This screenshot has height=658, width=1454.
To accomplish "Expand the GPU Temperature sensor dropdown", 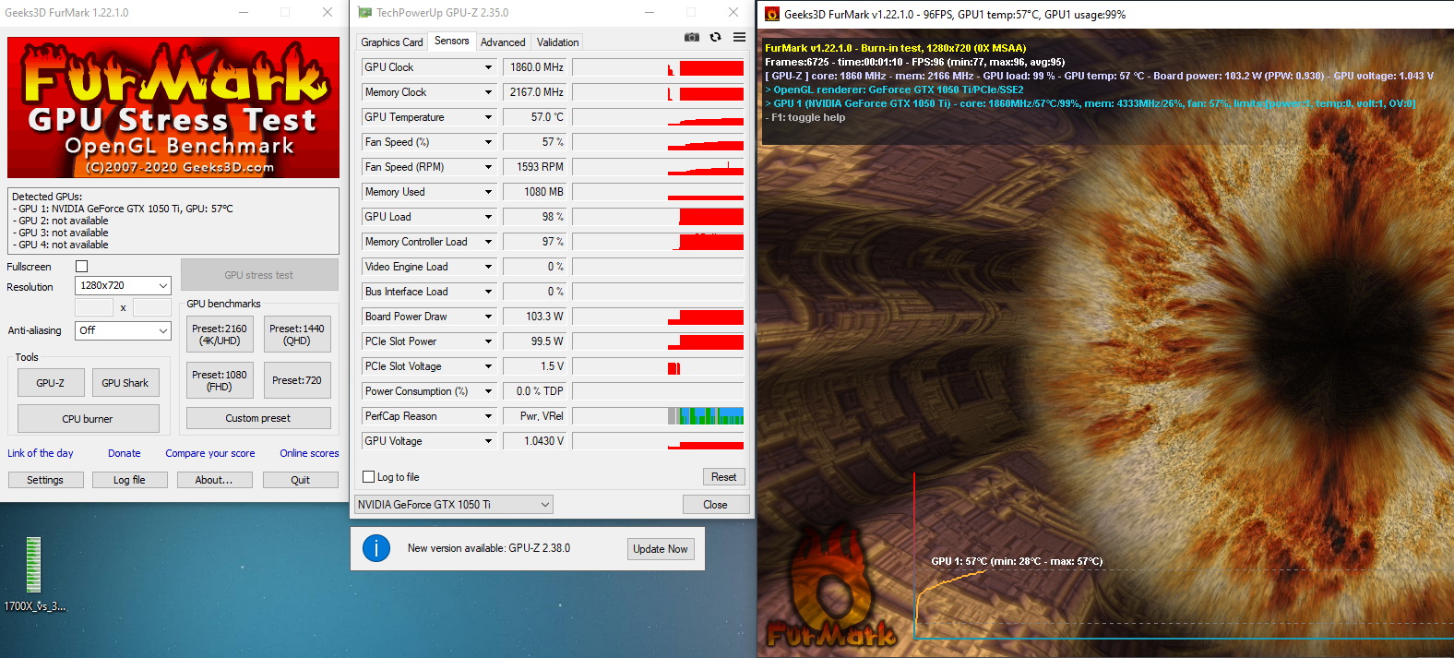I will [x=488, y=117].
